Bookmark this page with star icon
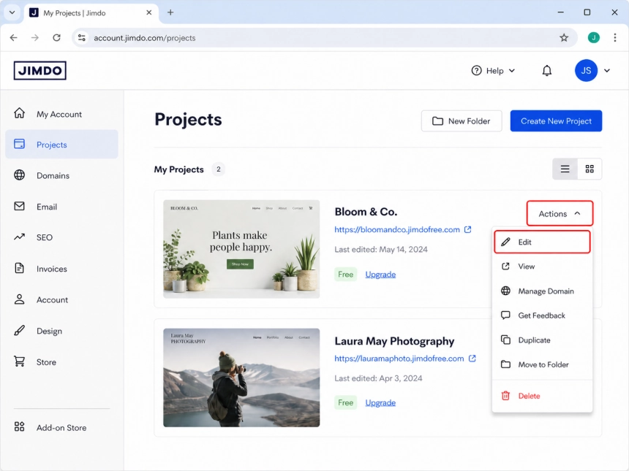 [564, 38]
